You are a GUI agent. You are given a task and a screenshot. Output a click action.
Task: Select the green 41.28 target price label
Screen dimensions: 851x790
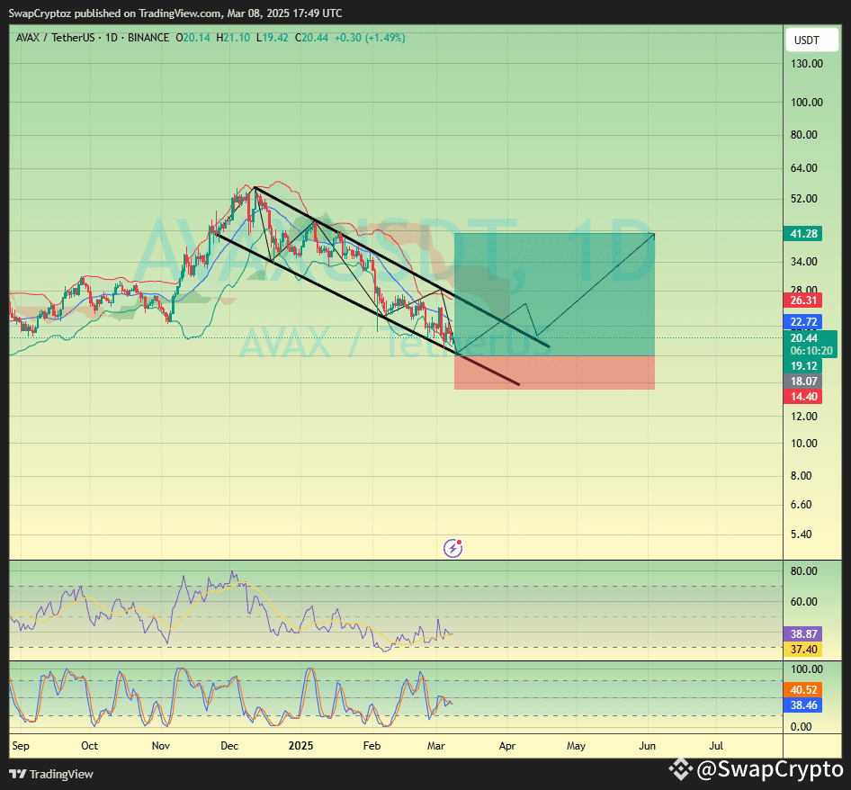[x=802, y=233]
